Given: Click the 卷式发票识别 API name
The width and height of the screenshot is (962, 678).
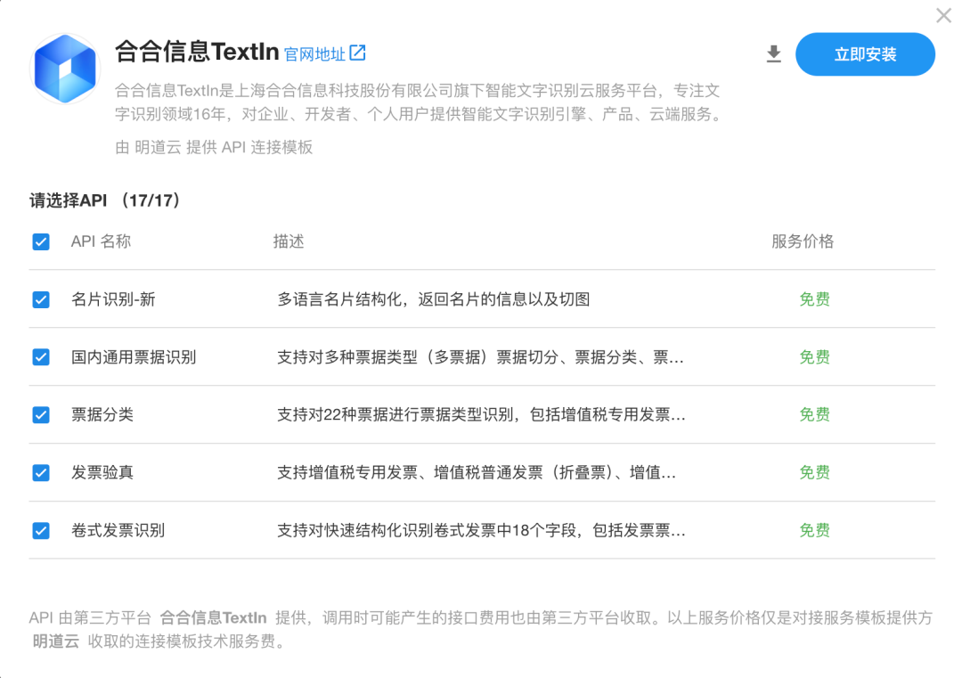Looking at the screenshot, I should pos(118,530).
